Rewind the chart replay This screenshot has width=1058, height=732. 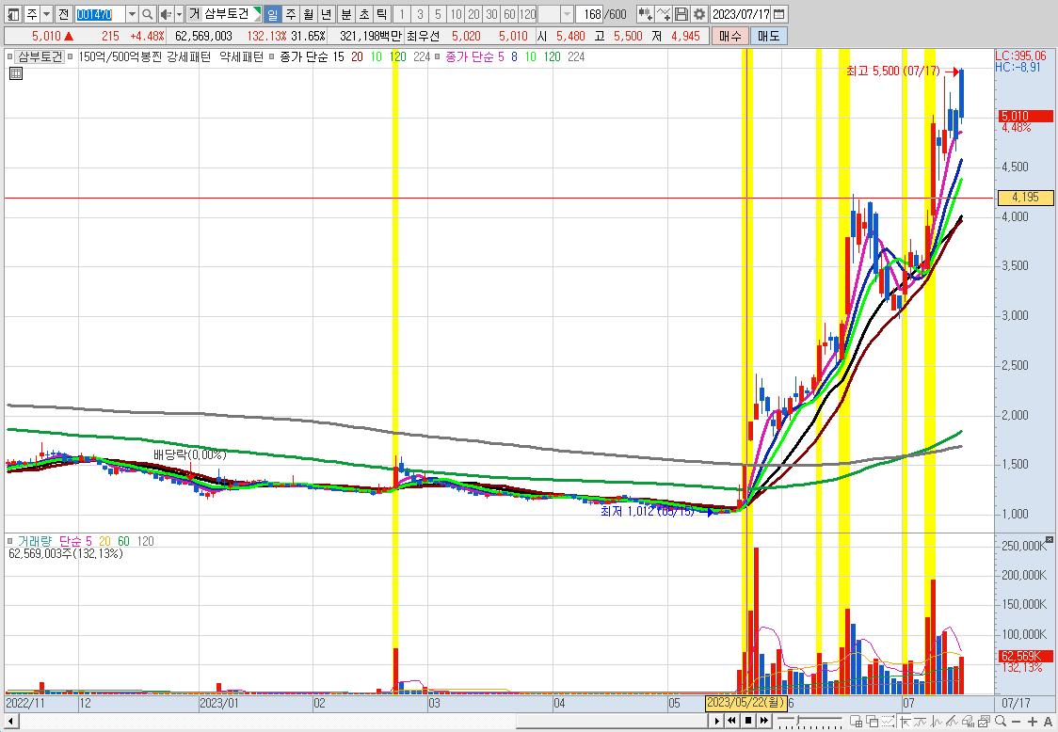coord(731,721)
